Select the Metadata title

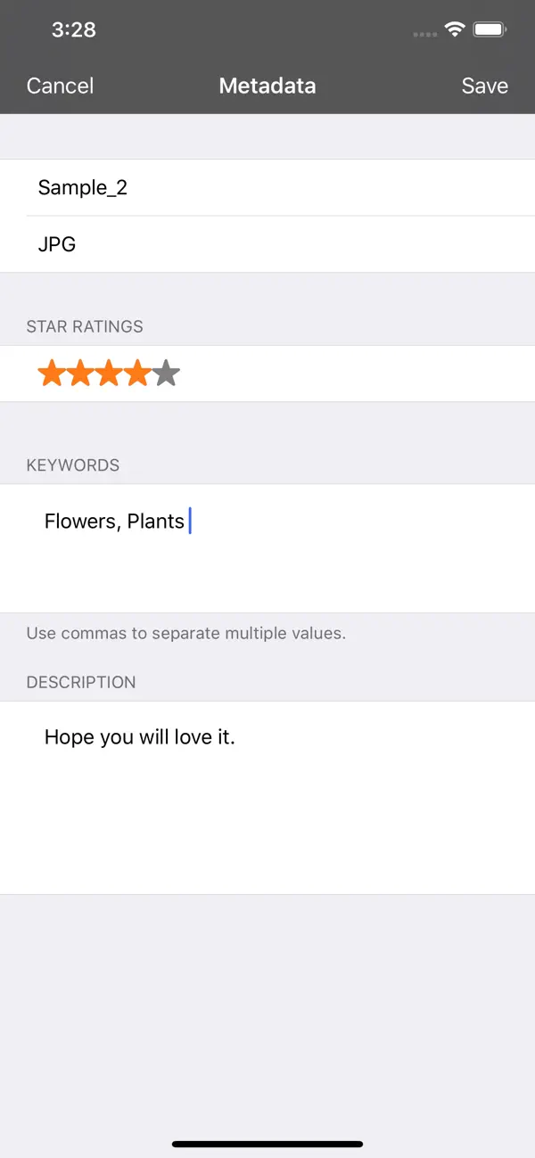pyautogui.click(x=267, y=86)
